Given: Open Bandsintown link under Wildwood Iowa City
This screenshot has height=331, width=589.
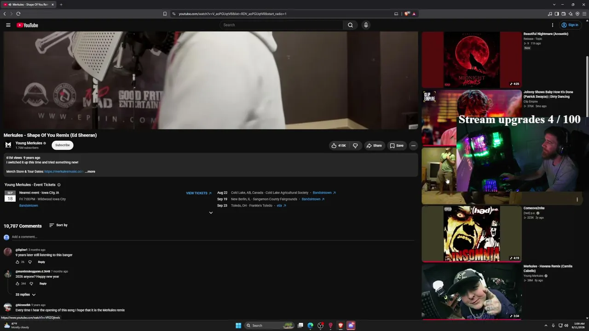Looking at the screenshot, I should [29, 205].
